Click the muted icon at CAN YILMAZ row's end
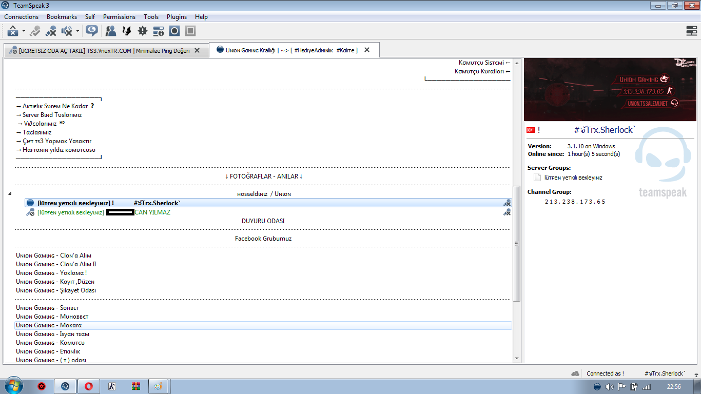This screenshot has width=701, height=394. [507, 212]
